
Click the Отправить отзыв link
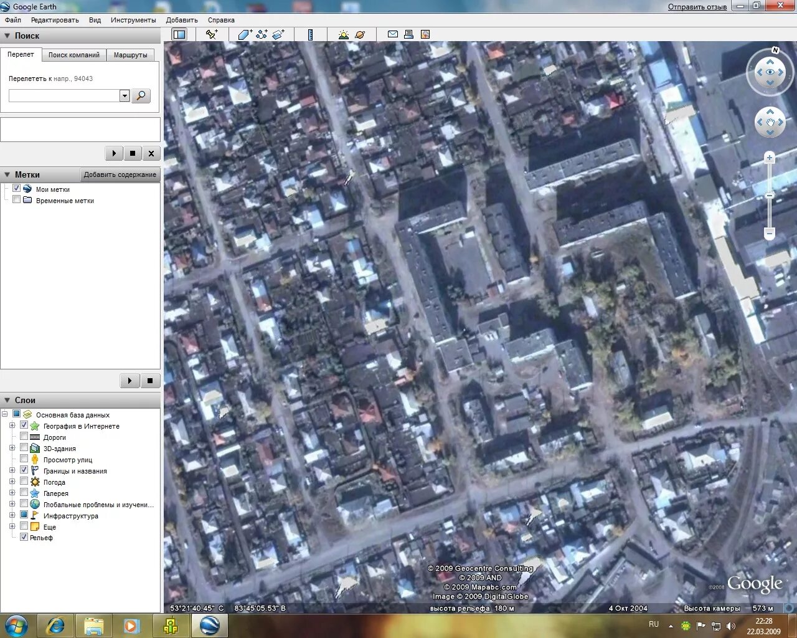(697, 7)
